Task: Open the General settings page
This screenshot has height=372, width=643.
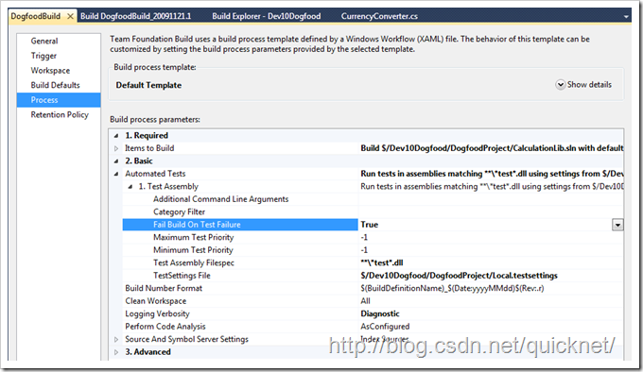Action: point(44,41)
